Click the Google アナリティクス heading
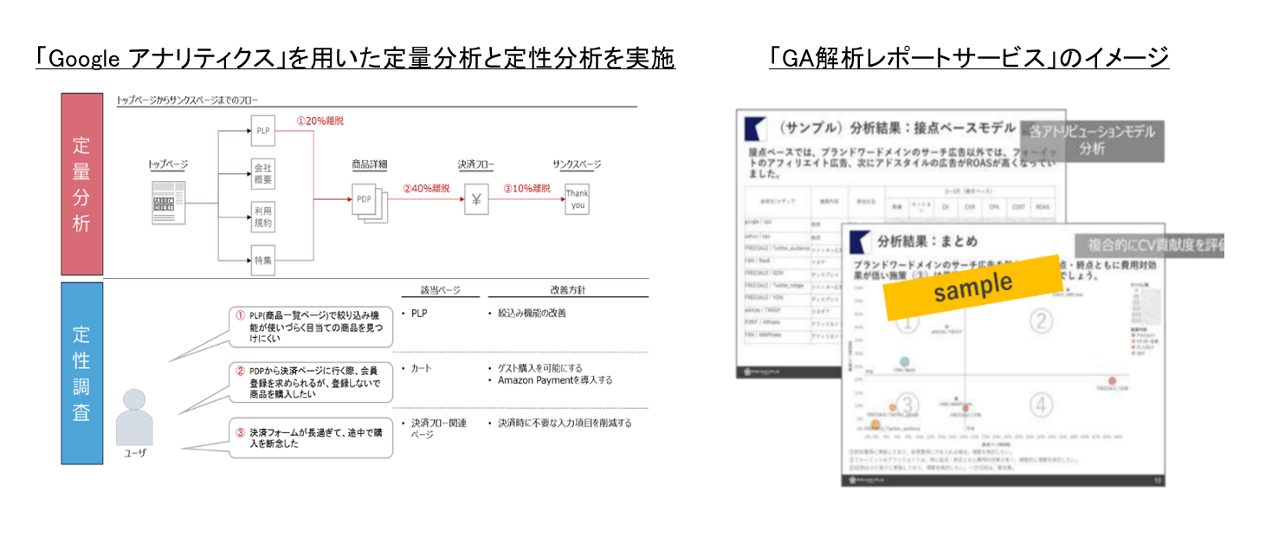The width and height of the screenshot is (1272, 544). 355,59
